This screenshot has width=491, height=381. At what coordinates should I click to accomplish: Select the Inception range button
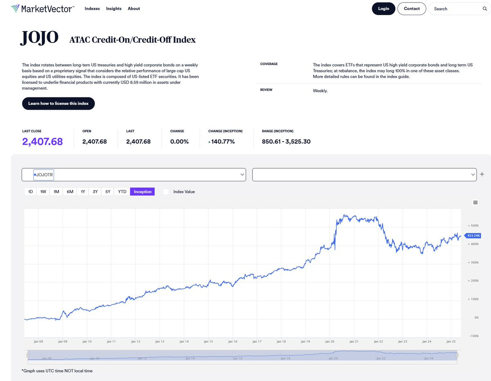142,192
